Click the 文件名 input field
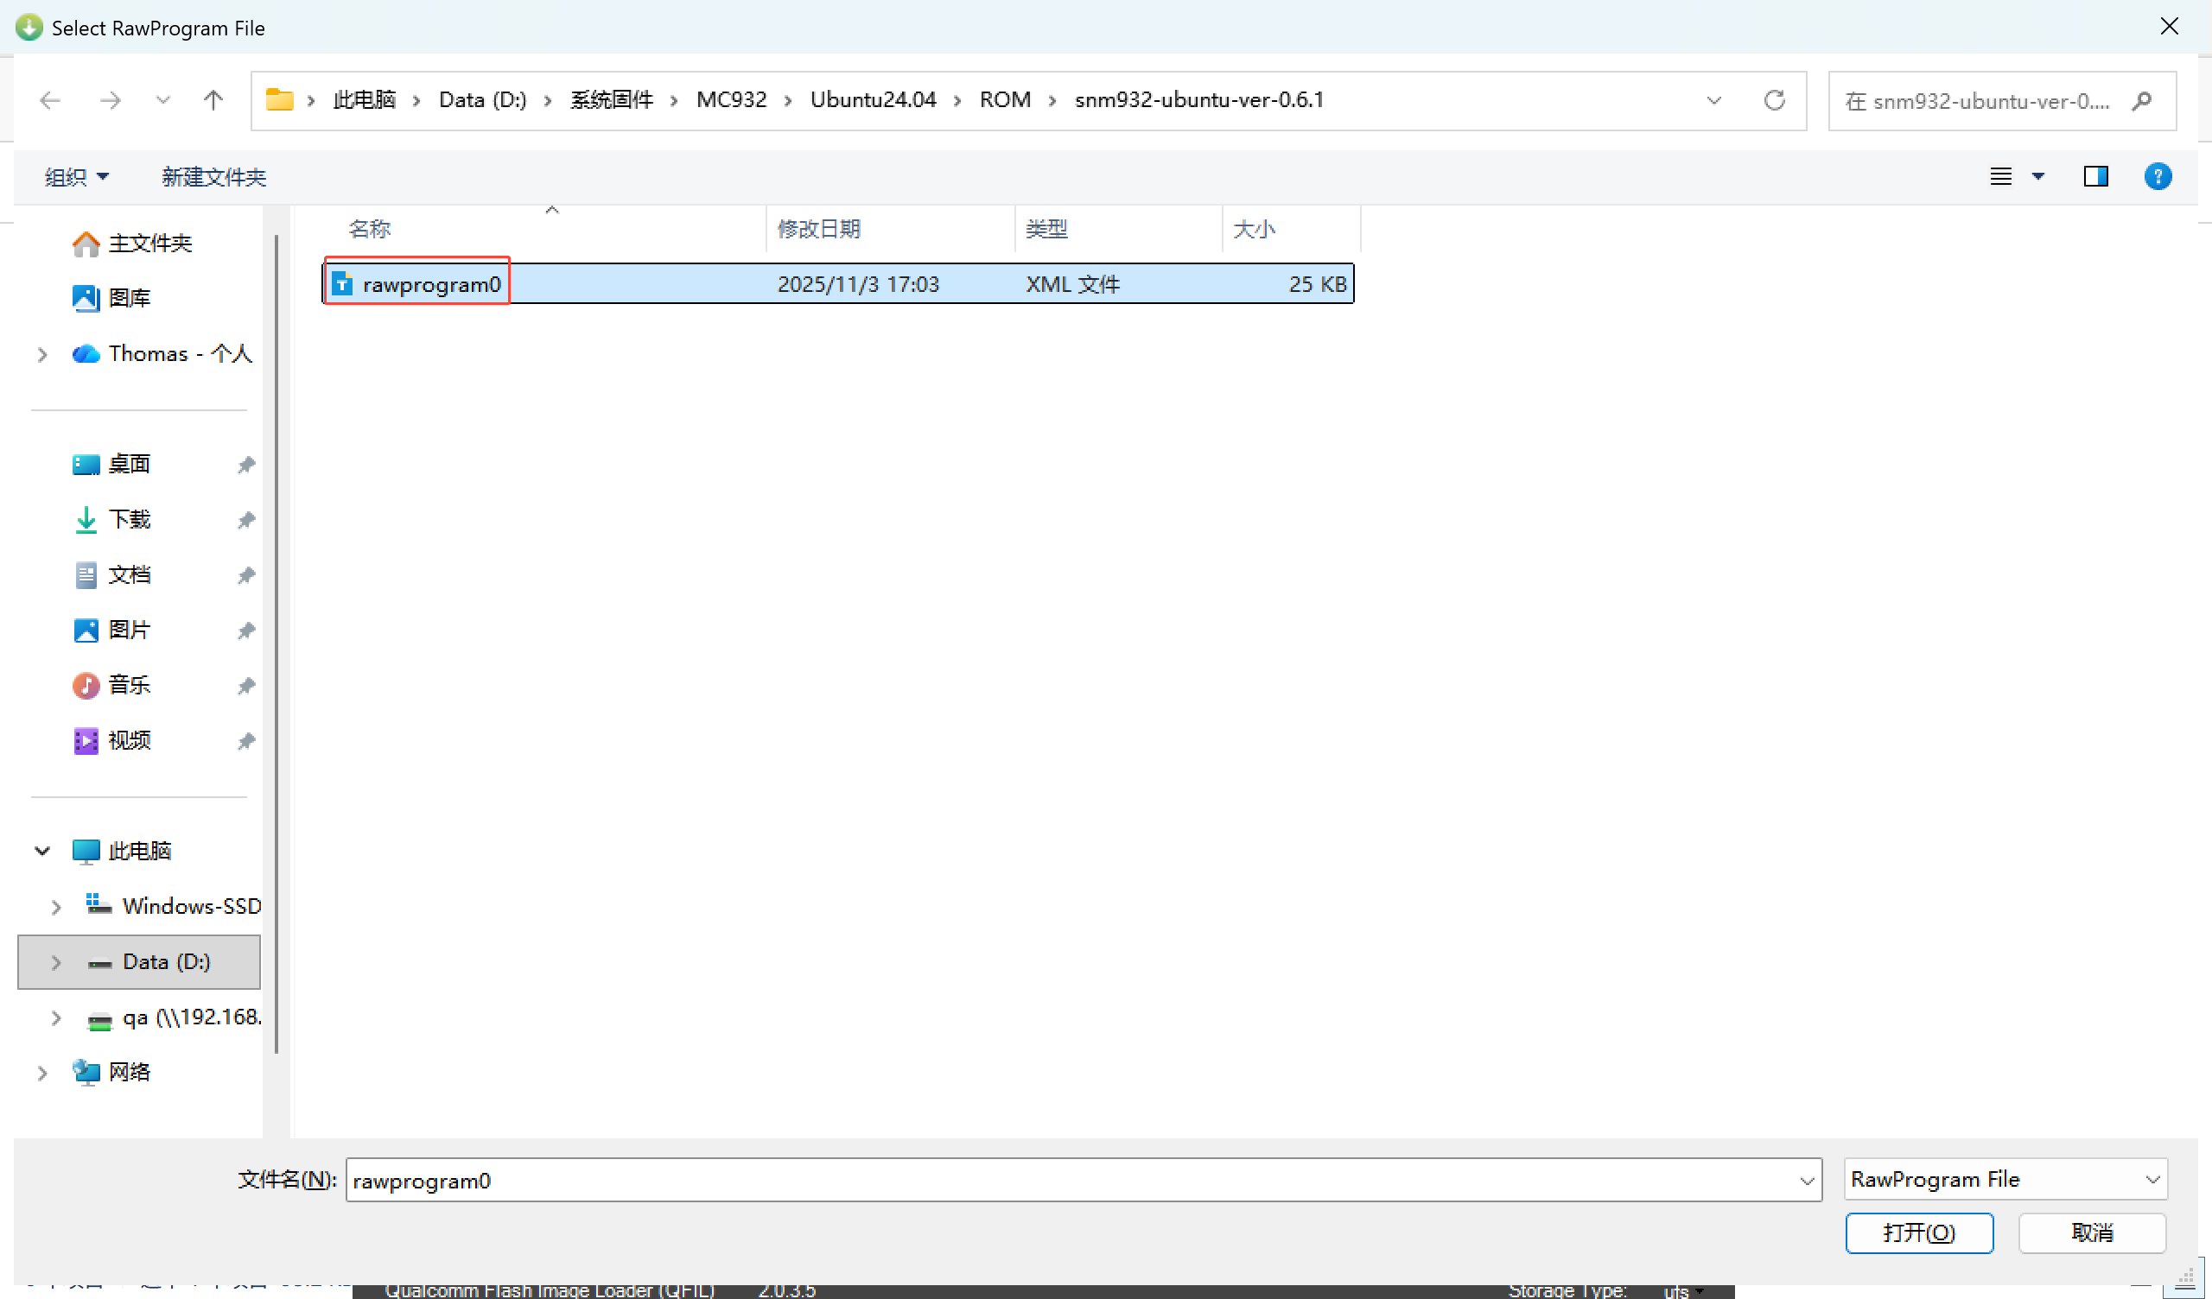 click(x=1053, y=1180)
